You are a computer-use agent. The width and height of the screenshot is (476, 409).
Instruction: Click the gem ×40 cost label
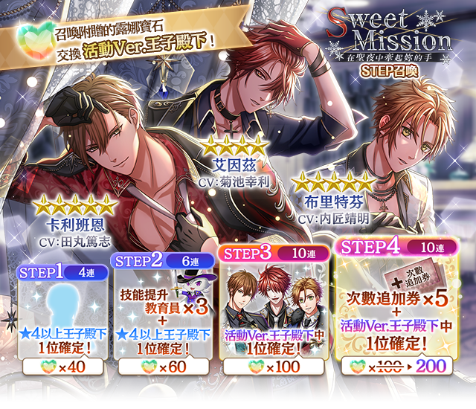62,367
